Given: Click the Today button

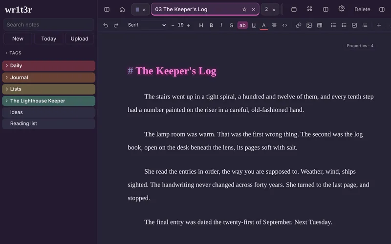Looking at the screenshot, I should pos(48,39).
